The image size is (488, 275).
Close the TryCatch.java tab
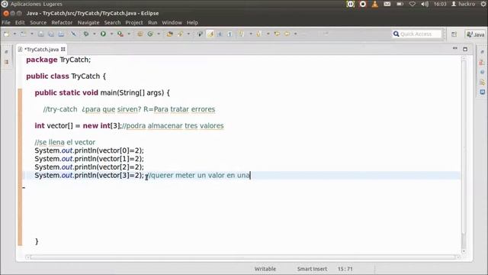pos(63,49)
